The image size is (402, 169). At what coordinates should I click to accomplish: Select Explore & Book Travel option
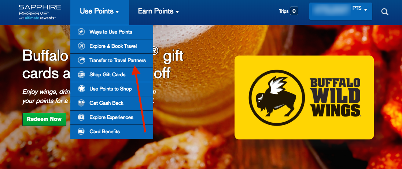tap(112, 46)
